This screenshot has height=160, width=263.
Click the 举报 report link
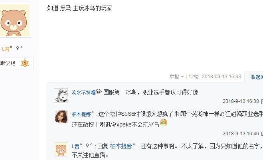[174, 77]
